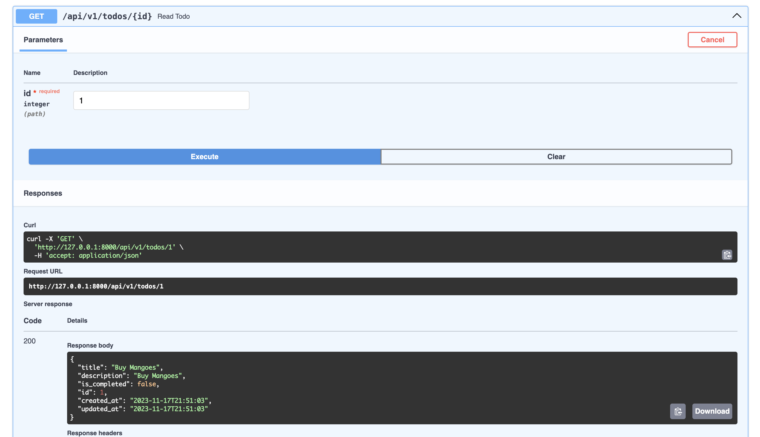Click the Read Todo summary text
The width and height of the screenshot is (760, 437).
pyautogui.click(x=173, y=17)
